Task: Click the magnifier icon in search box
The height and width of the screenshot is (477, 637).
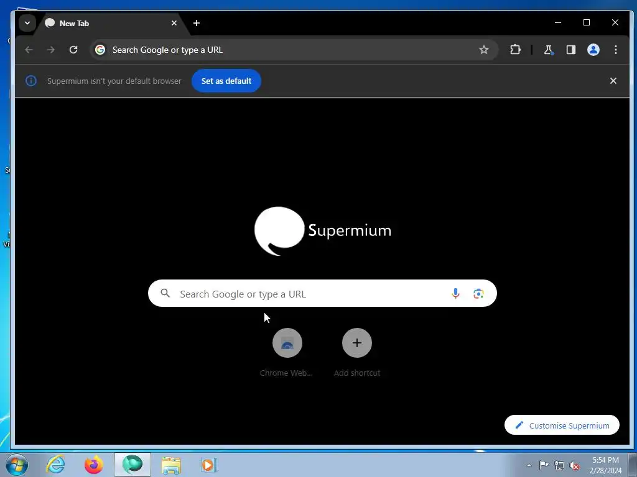Action: tap(165, 293)
